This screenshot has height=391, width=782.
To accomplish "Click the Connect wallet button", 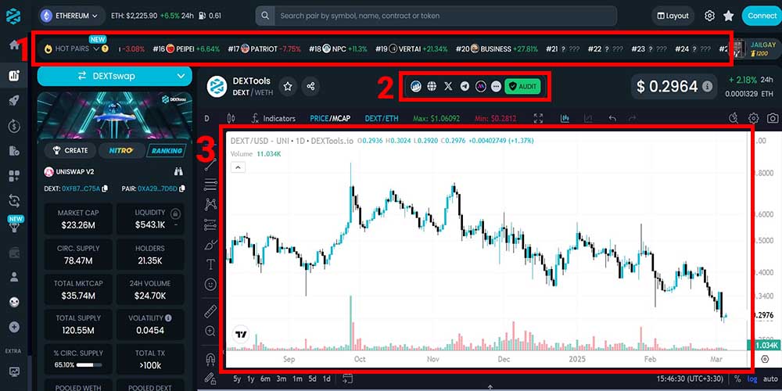I will pos(762,16).
